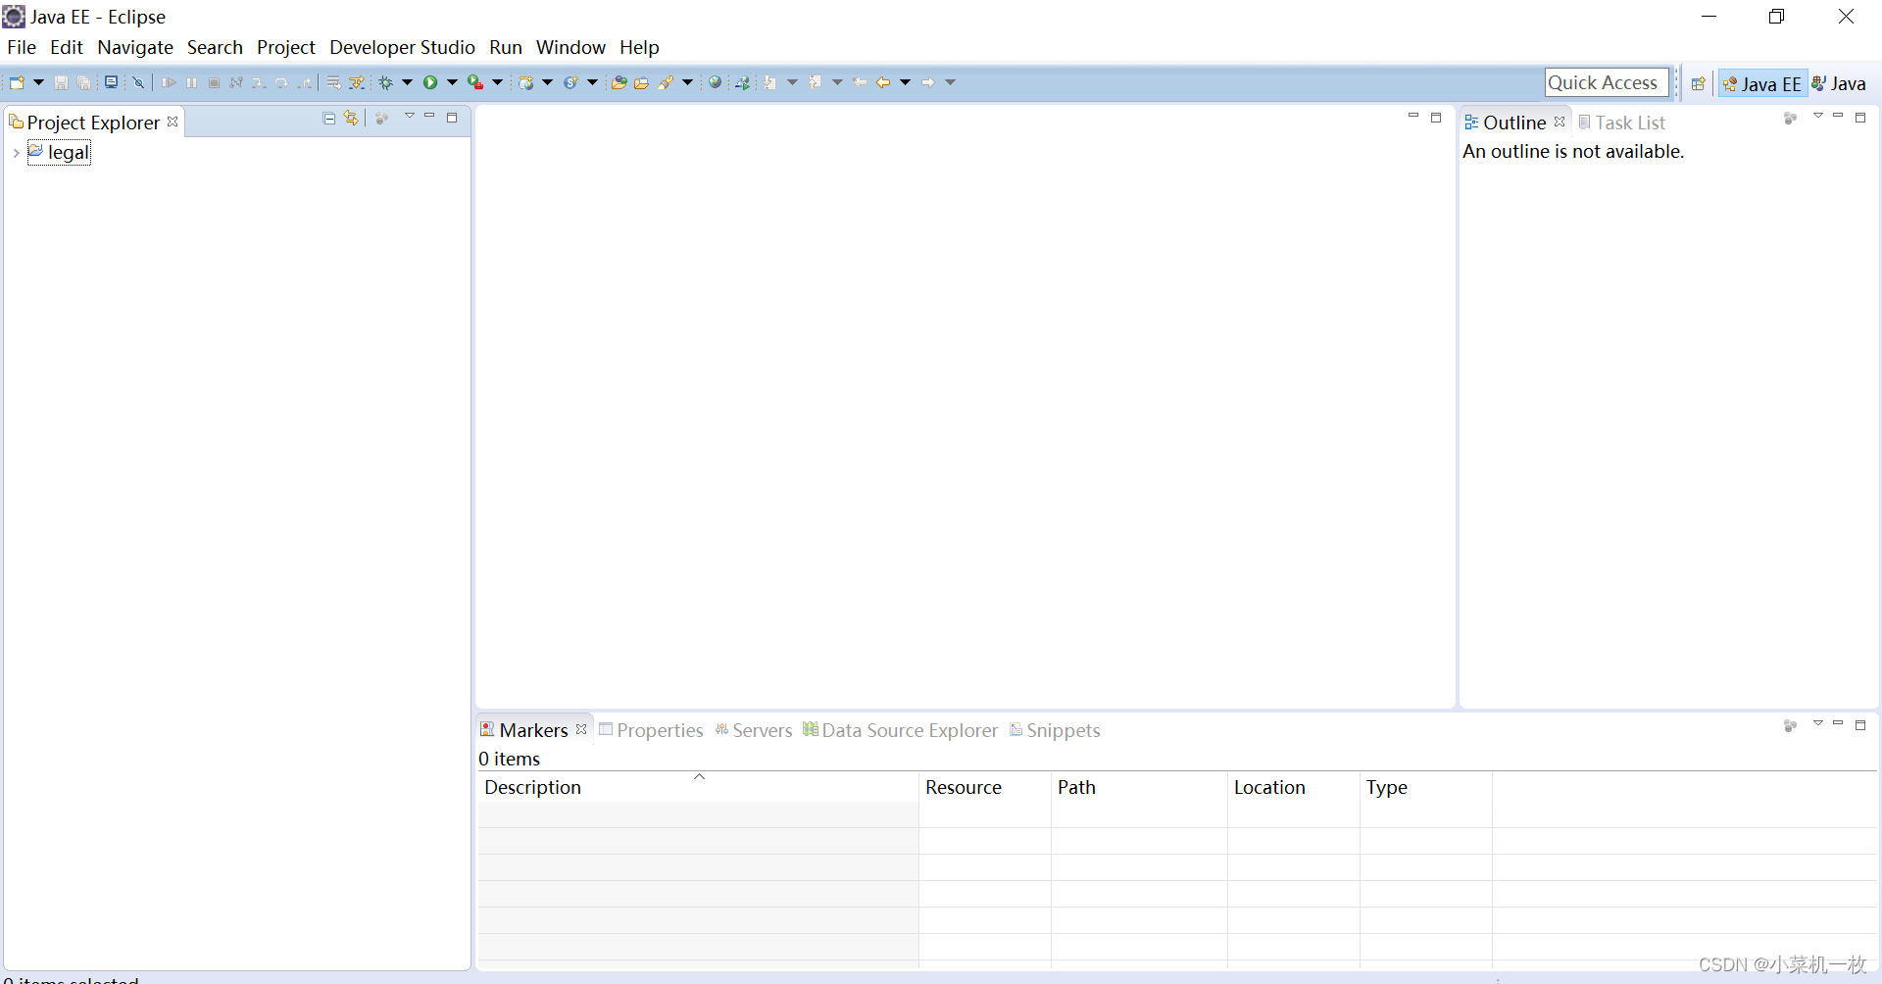Click the new web project wizard icon
The height and width of the screenshot is (984, 1882).
(526, 82)
